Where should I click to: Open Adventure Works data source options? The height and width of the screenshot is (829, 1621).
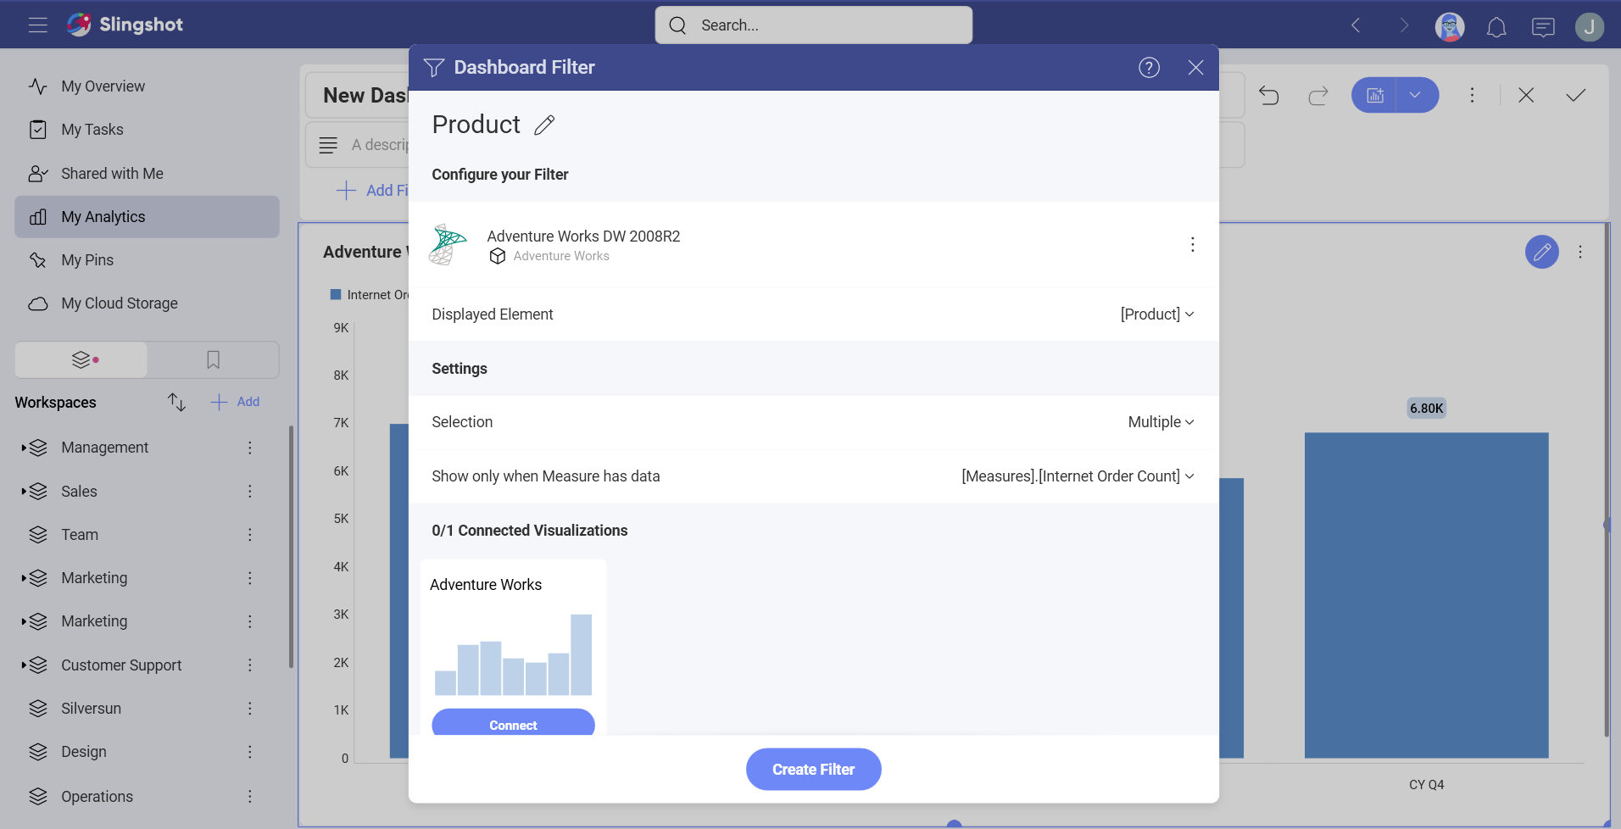coord(1192,245)
